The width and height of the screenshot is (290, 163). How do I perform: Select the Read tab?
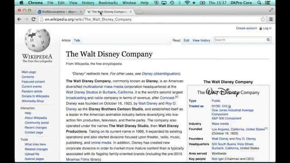tap(176, 40)
